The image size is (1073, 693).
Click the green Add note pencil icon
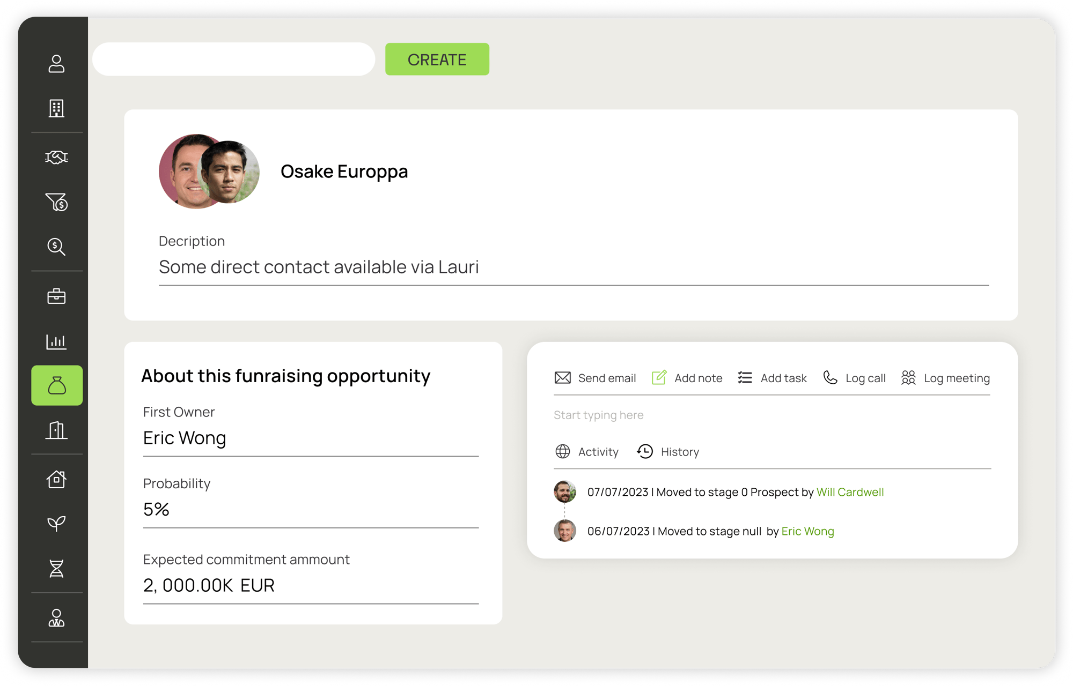659,377
